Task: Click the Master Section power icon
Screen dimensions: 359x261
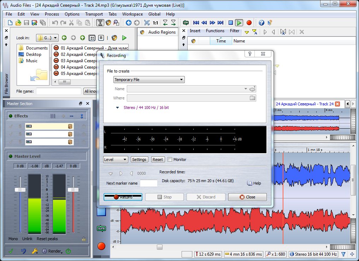Action: [68, 251]
